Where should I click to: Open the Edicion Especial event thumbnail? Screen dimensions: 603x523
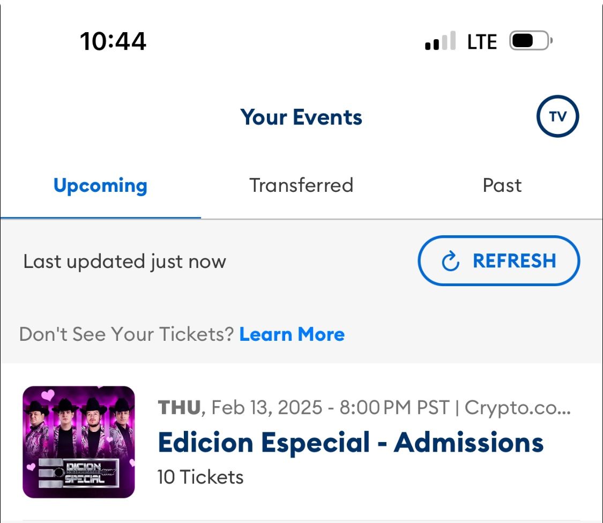79,442
